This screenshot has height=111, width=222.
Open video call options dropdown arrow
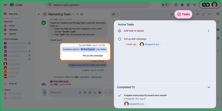tap(117, 14)
